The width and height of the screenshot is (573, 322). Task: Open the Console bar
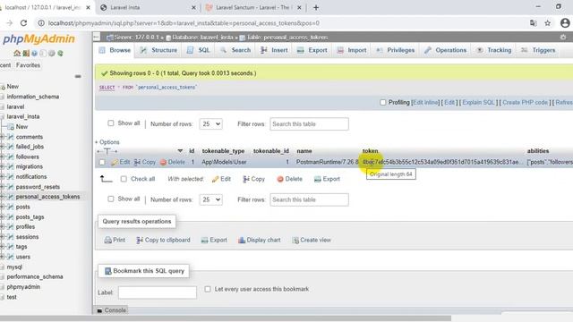pos(111,310)
